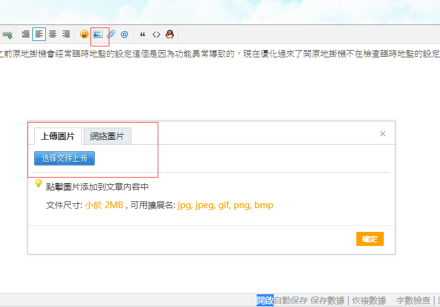Toggle 開啟 auto-save at the bottom
The height and width of the screenshot is (307, 440).
pos(265,300)
